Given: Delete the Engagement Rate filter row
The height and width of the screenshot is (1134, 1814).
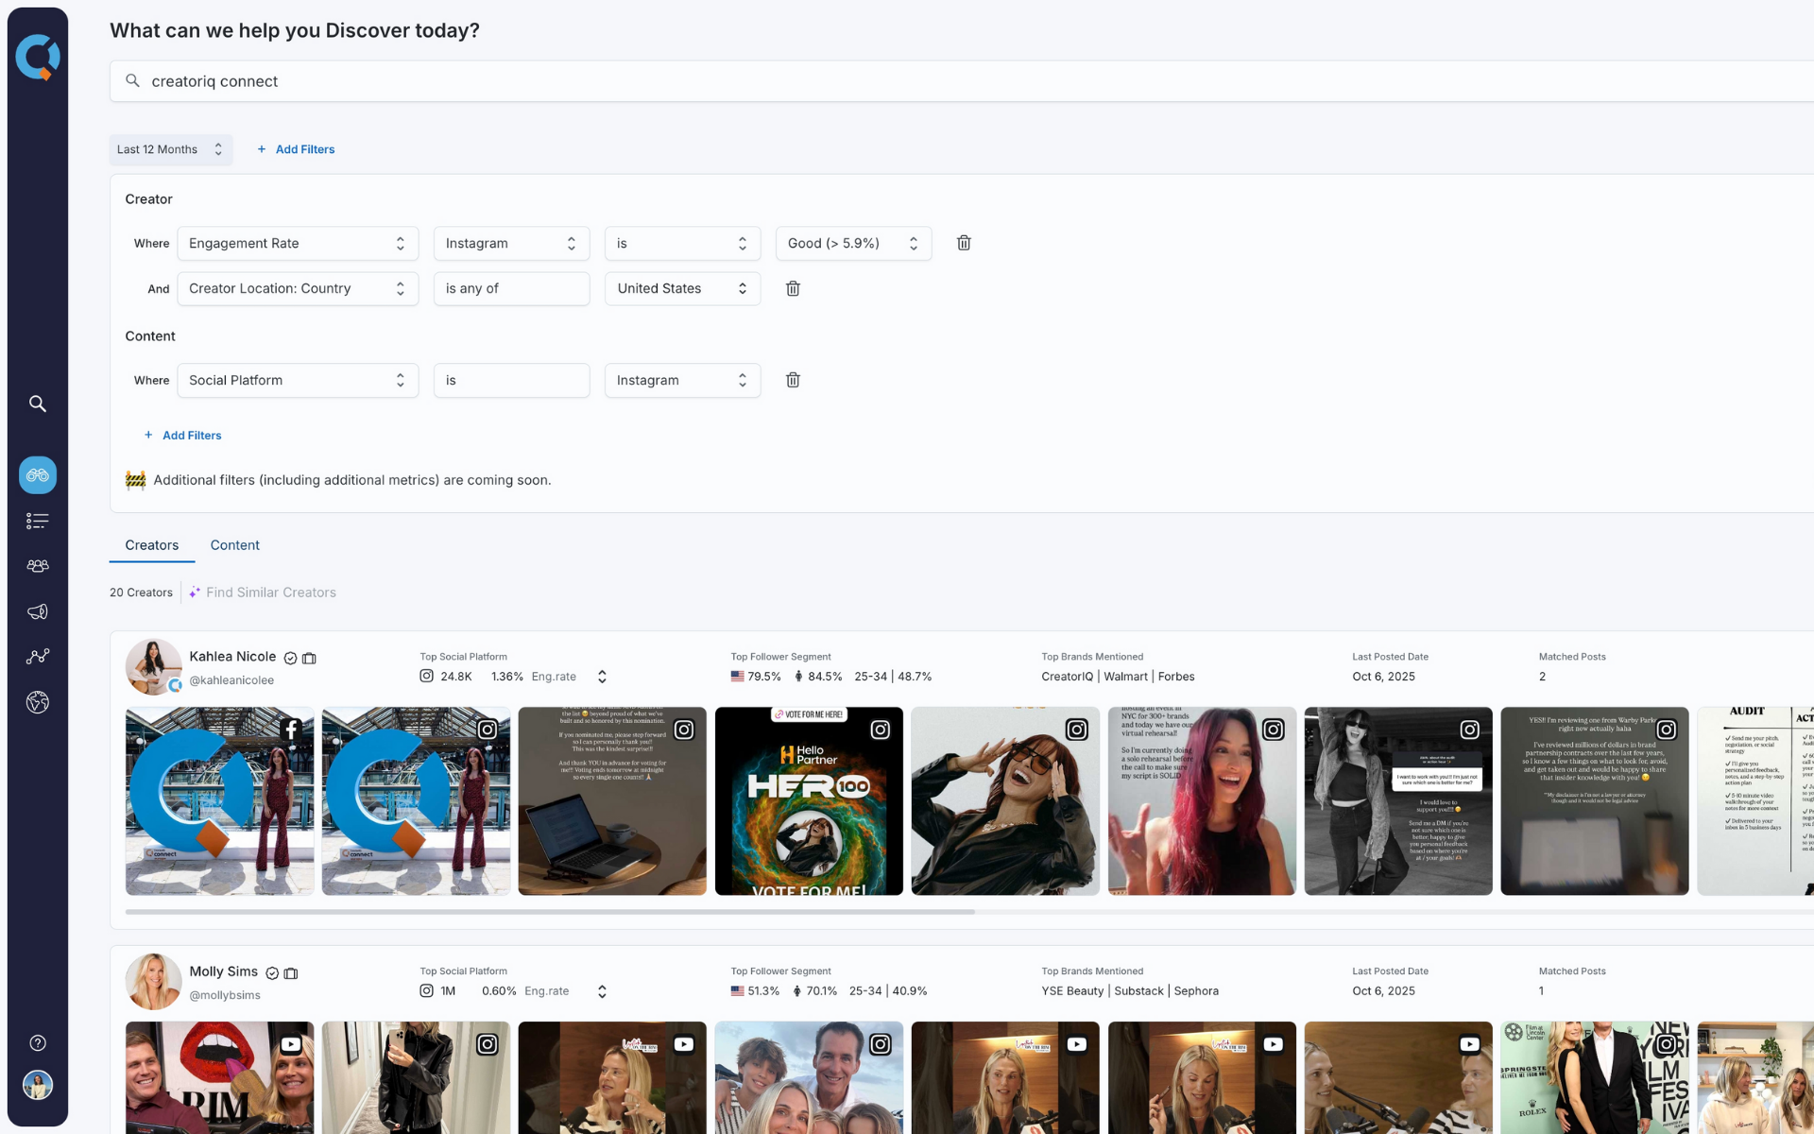Looking at the screenshot, I should [x=964, y=243].
